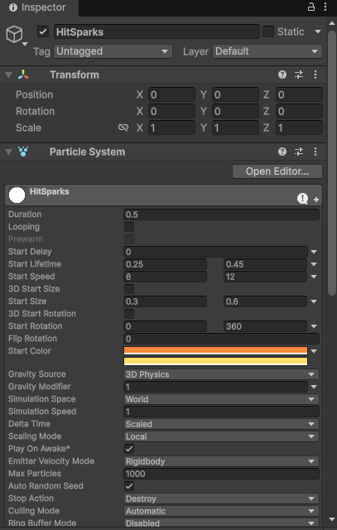Image resolution: width=337 pixels, height=530 pixels.
Task: Open Transform component context menu
Action: pyautogui.click(x=315, y=75)
